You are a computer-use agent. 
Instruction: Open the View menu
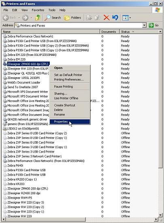(x=24, y=10)
